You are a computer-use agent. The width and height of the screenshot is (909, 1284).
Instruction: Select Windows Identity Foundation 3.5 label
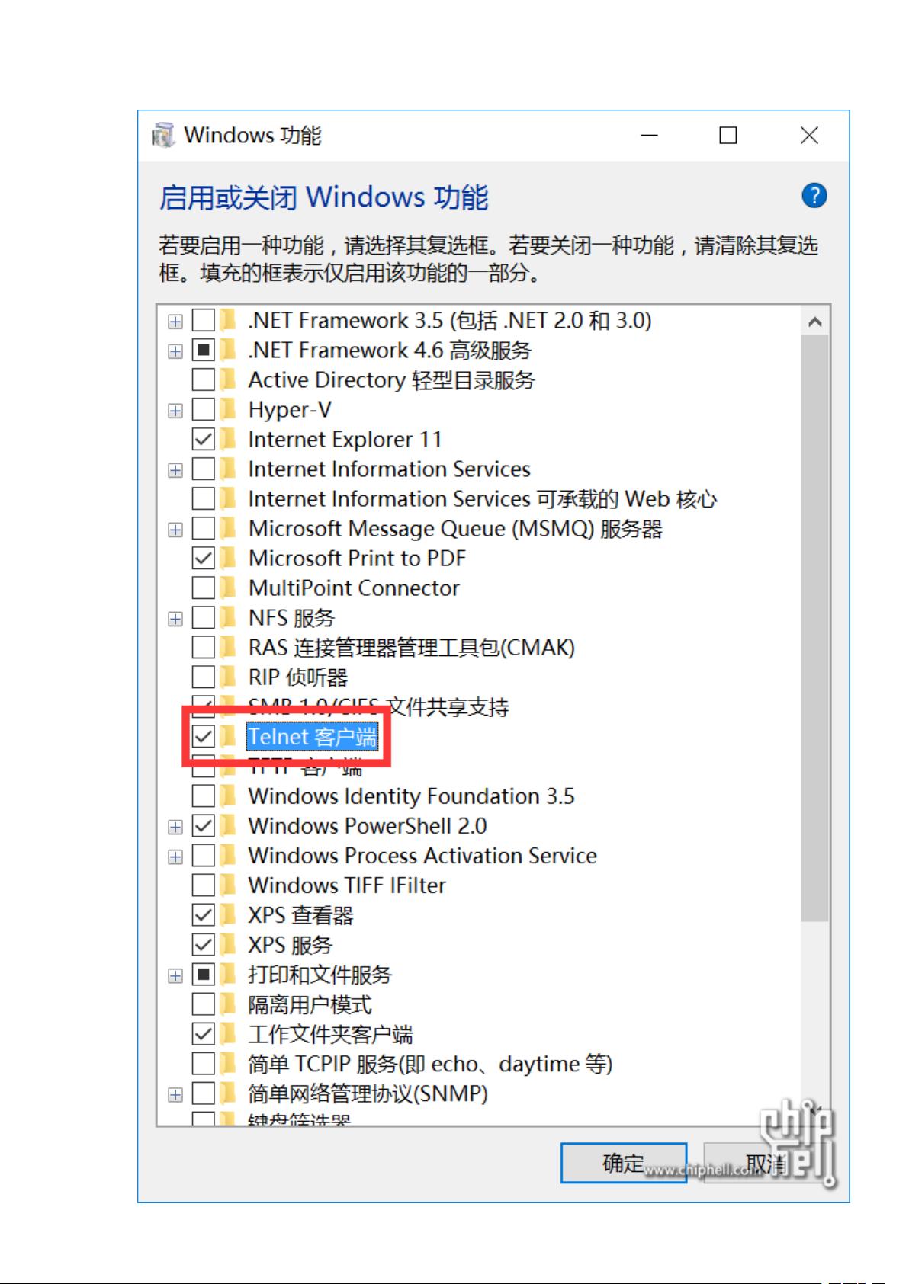411,796
